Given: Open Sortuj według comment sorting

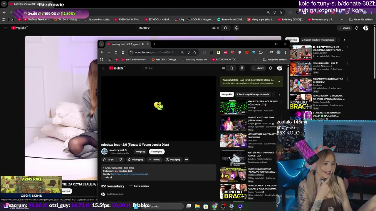Looking at the screenshot, I should pyautogui.click(x=139, y=186).
